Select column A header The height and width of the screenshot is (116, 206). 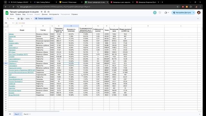22,26
